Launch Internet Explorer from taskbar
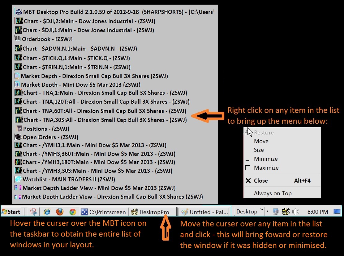The width and height of the screenshot is (344, 256). [x=47, y=212]
